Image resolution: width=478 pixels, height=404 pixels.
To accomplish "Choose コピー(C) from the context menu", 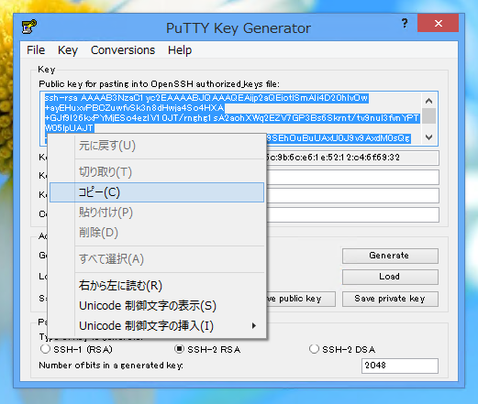I will [x=157, y=192].
